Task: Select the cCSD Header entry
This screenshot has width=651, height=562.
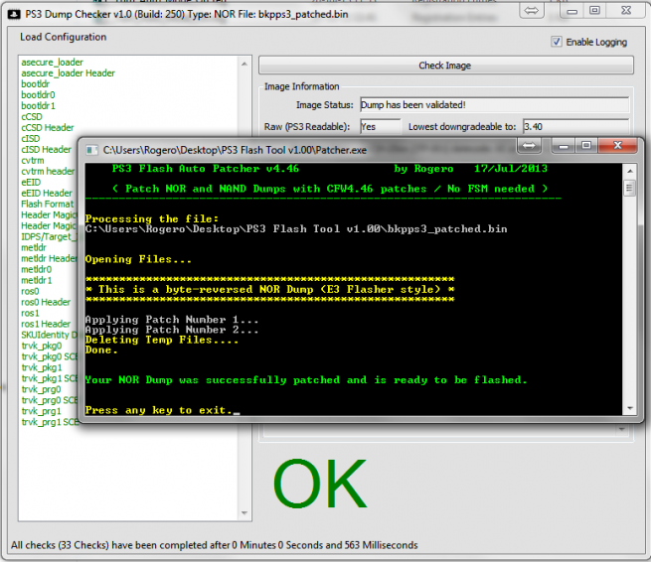Action: tap(48, 127)
